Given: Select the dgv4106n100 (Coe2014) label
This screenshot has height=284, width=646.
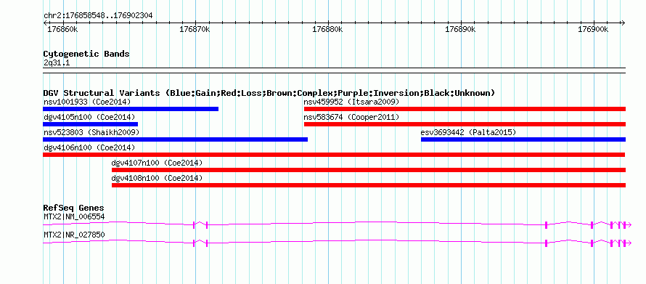Looking at the screenshot, I should pyautogui.click(x=89, y=147).
